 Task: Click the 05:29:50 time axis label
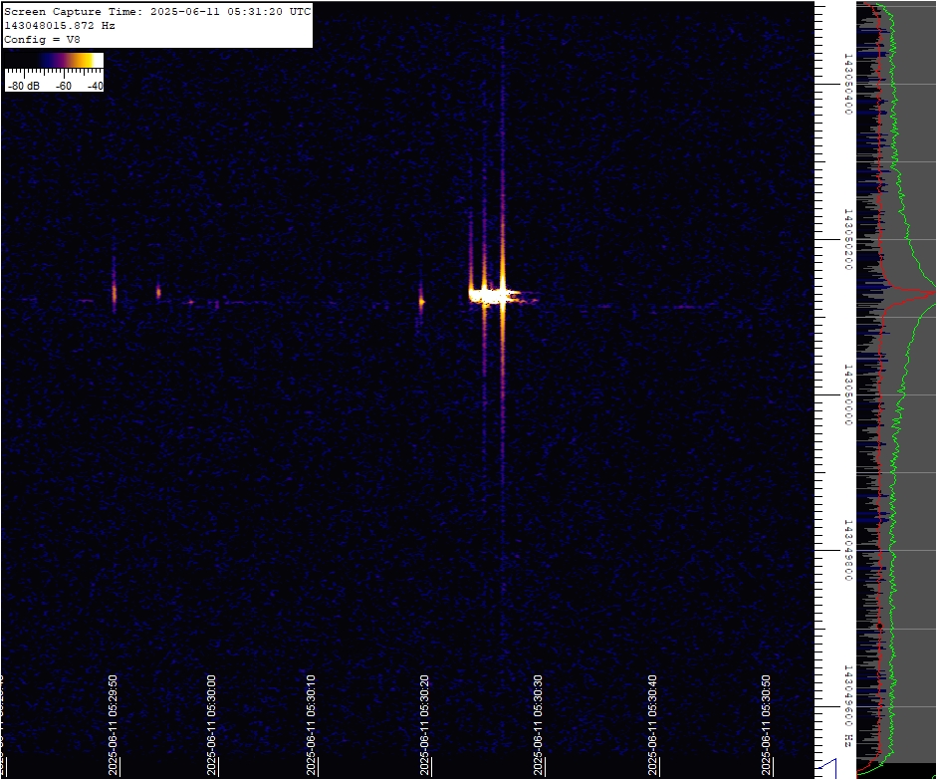113,725
